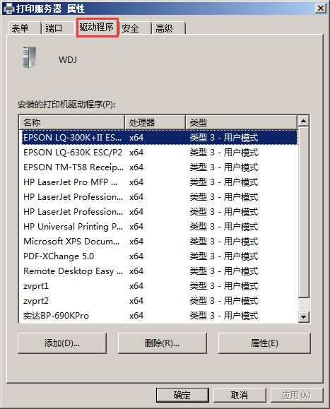Select zvprt2 driver row
This screenshot has height=409, width=330.
pyautogui.click(x=160, y=301)
